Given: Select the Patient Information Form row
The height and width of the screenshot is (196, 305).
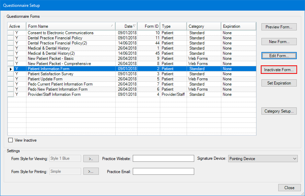Looking at the screenshot, I should (132, 69).
